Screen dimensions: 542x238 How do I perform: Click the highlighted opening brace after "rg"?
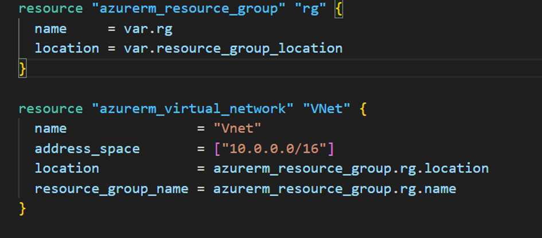click(338, 9)
